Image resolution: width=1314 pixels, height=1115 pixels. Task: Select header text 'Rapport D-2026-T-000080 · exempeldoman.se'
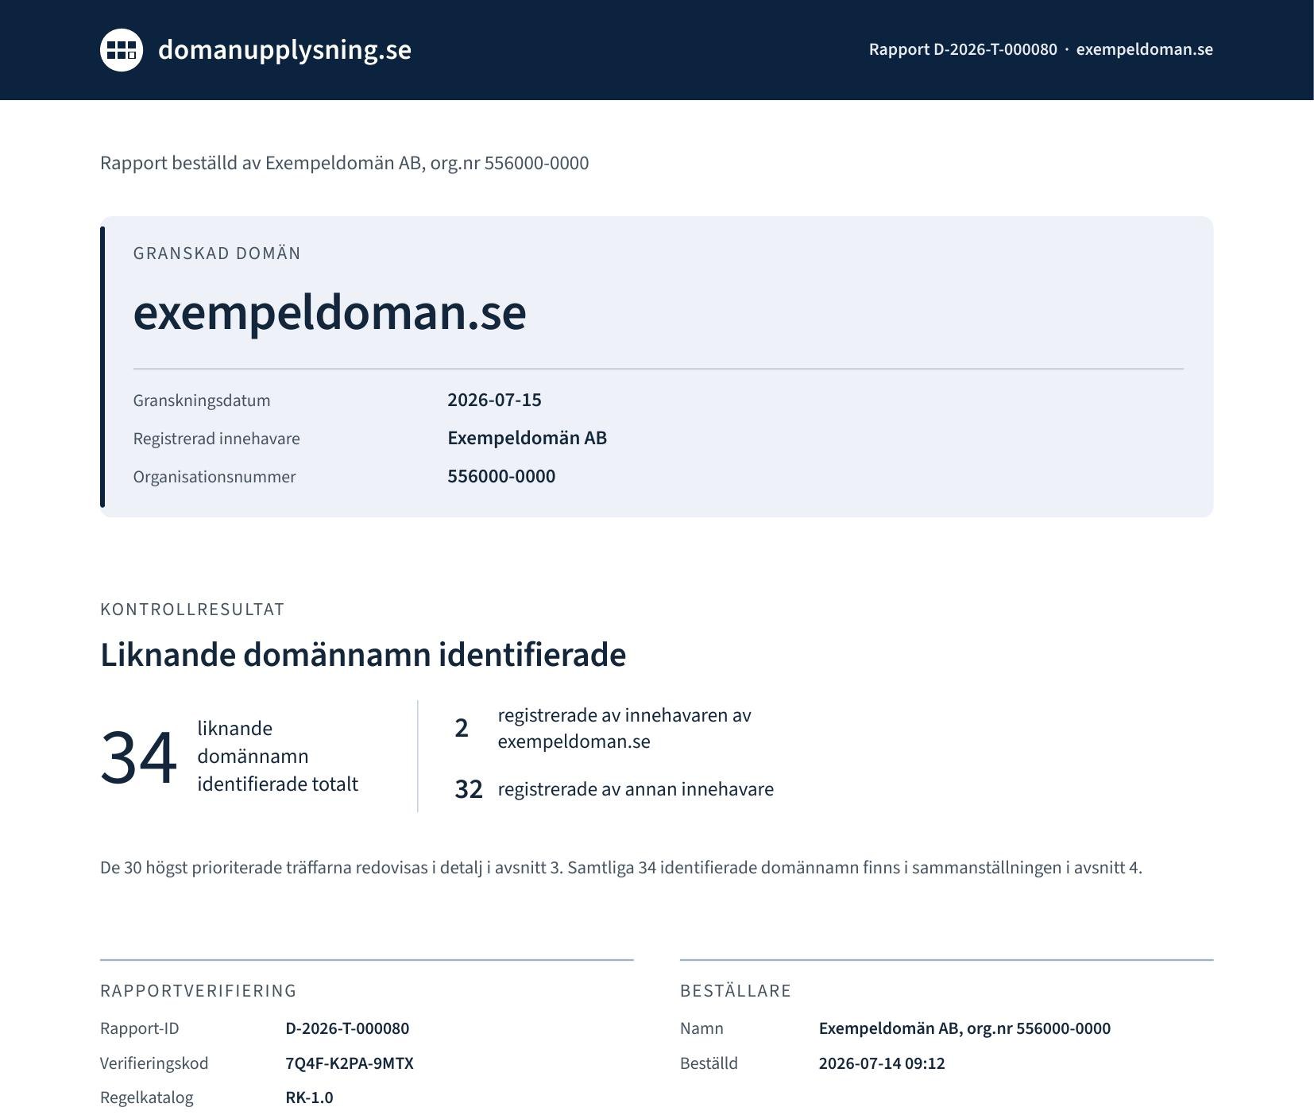coord(1041,49)
